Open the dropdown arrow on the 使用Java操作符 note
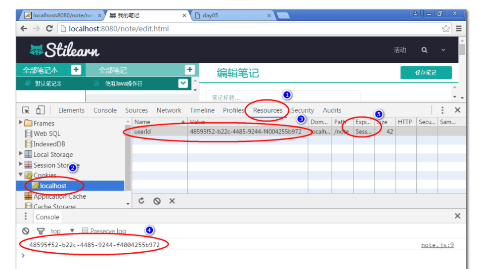The width and height of the screenshot is (487, 269). pyautogui.click(x=183, y=83)
